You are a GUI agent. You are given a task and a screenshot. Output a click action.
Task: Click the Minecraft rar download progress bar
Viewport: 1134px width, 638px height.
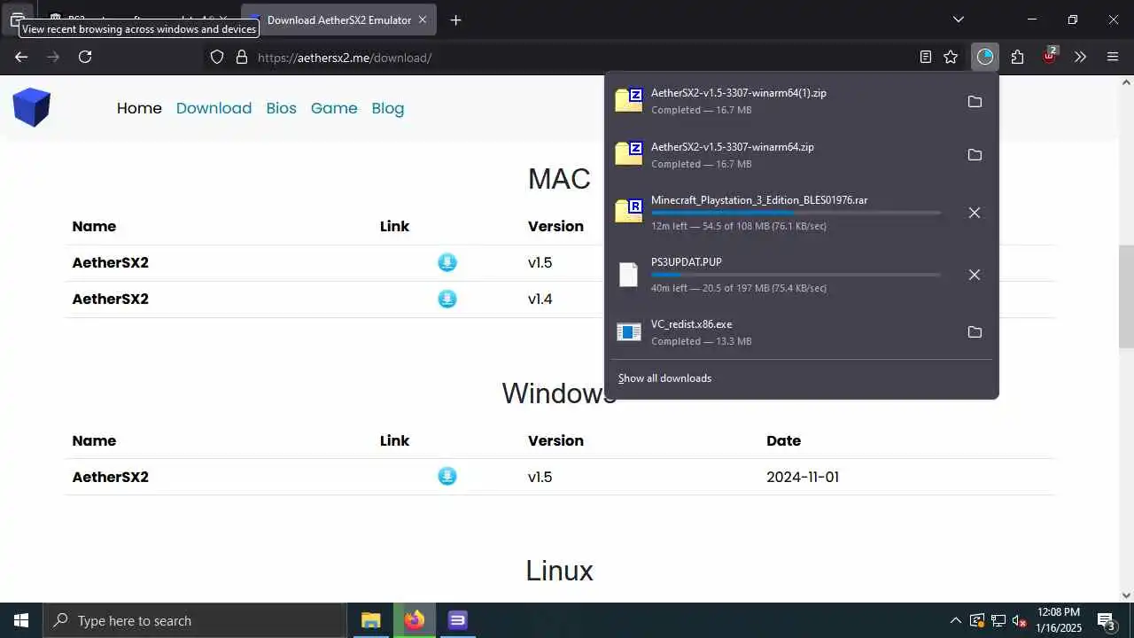[796, 213]
